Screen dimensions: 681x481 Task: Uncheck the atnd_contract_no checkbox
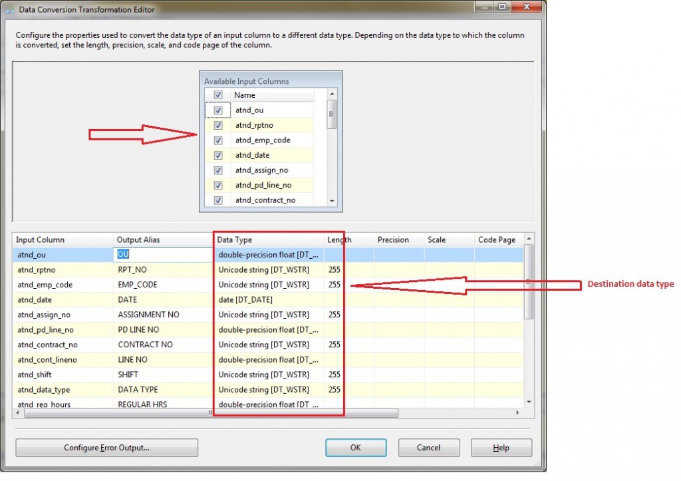218,200
